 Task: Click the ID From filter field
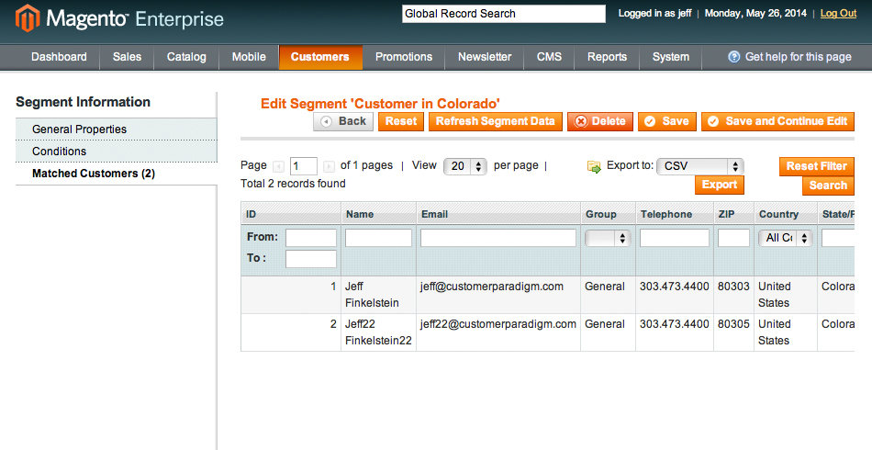coord(311,238)
